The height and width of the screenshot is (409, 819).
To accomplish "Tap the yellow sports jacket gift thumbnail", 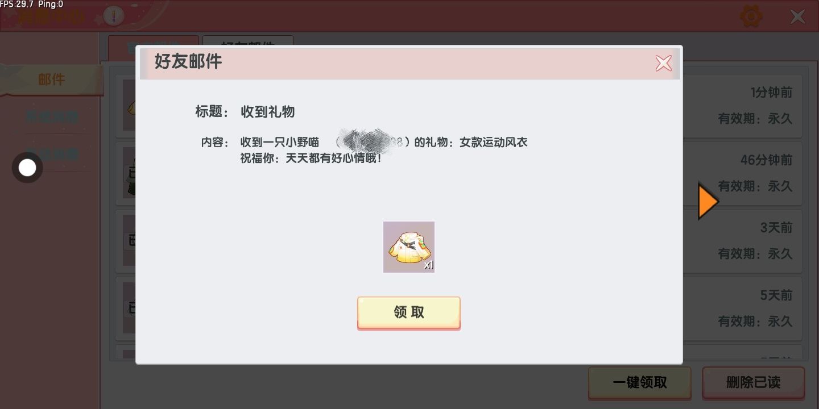I will coord(409,247).
